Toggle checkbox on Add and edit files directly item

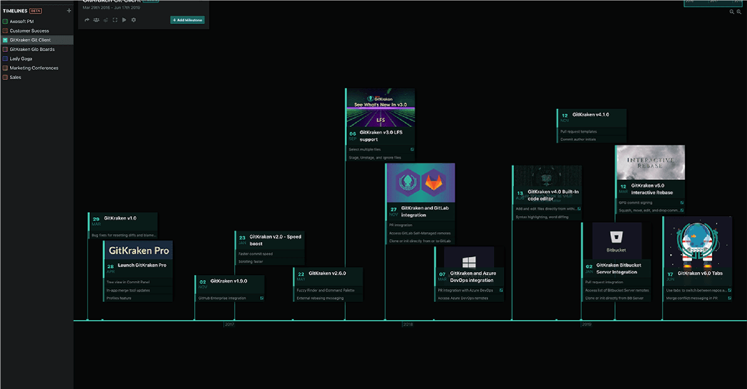579,209
